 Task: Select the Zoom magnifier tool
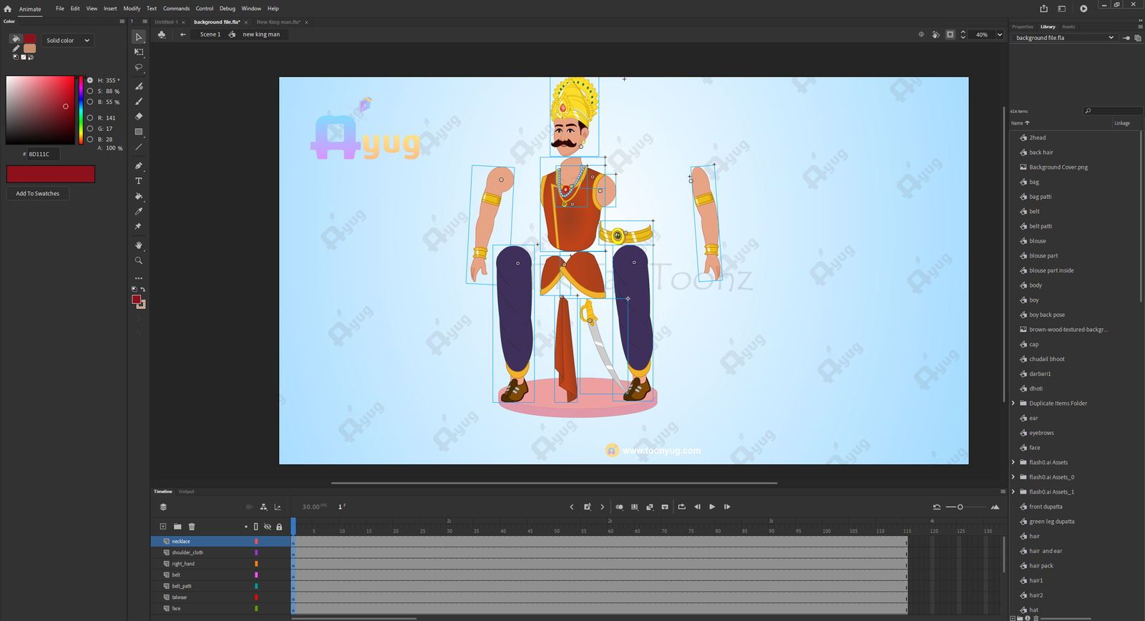(139, 260)
